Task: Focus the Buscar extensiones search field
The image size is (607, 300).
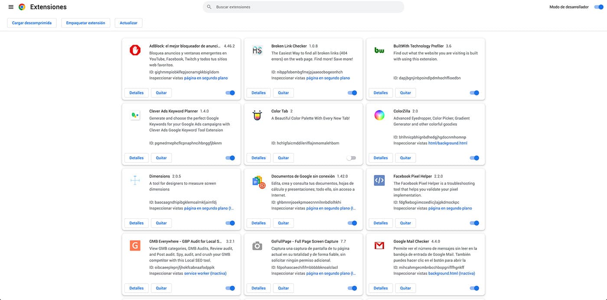Action: pyautogui.click(x=303, y=7)
